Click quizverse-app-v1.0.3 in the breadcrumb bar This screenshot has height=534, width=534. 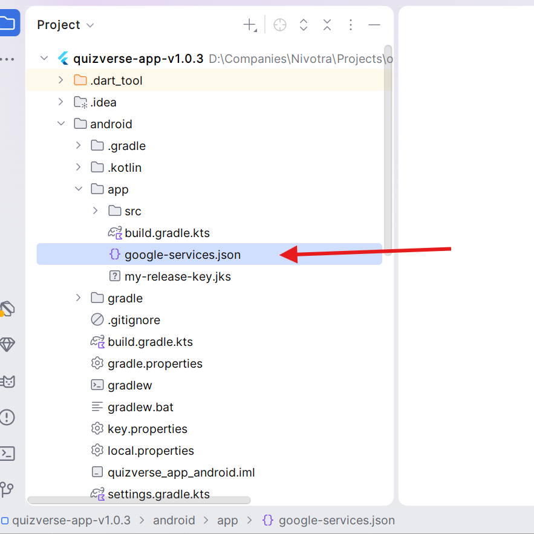pos(71,520)
